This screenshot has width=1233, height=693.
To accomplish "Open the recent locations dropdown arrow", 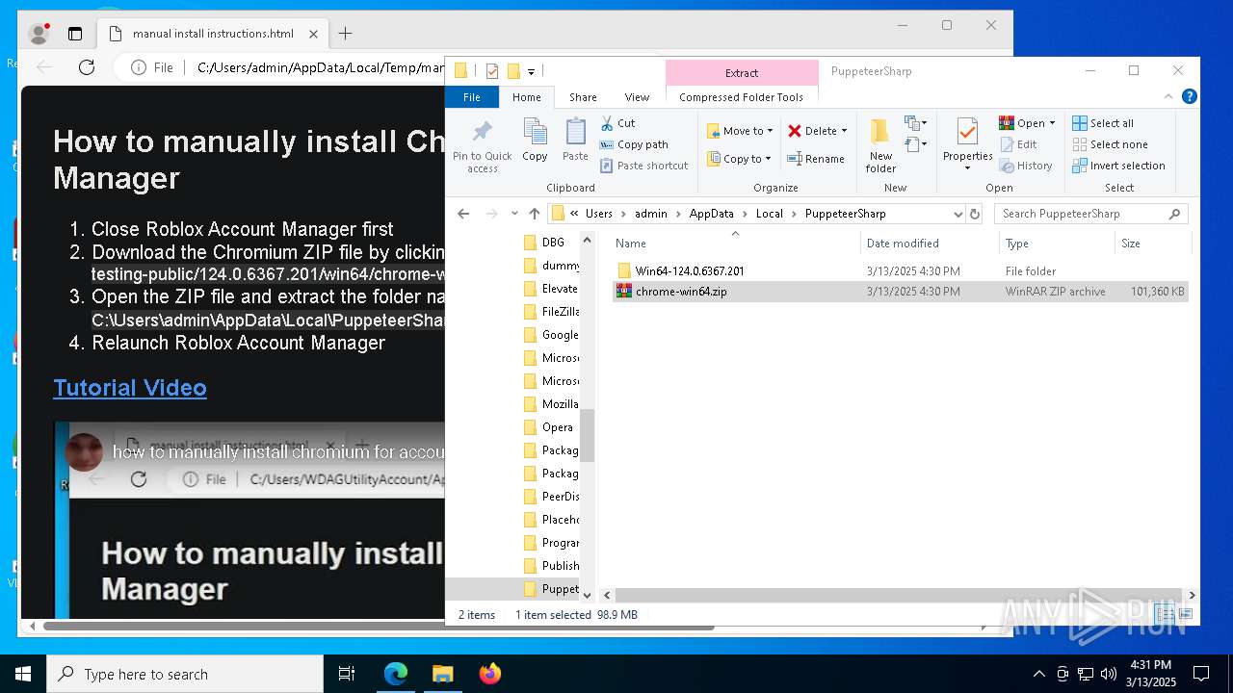I will pyautogui.click(x=514, y=214).
